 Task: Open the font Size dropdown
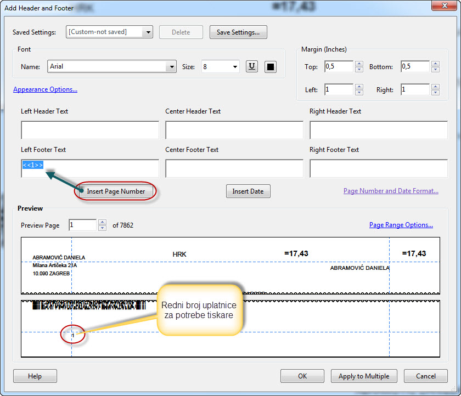coord(235,67)
